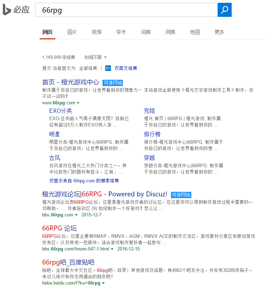Open the 穿越 sublink
The height and width of the screenshot is (287, 265).
tap(149, 158)
